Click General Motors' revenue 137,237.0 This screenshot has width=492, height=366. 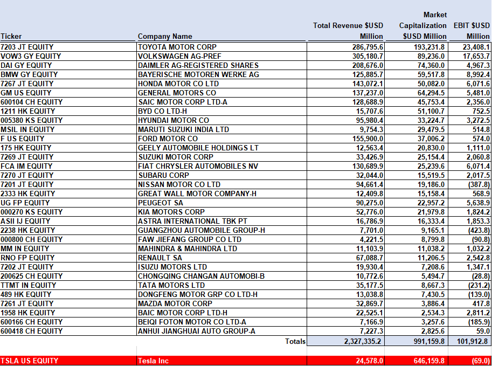pyautogui.click(x=368, y=93)
